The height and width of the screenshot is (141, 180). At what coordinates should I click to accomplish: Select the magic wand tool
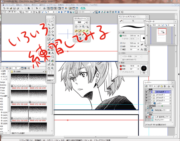click(49, 25)
